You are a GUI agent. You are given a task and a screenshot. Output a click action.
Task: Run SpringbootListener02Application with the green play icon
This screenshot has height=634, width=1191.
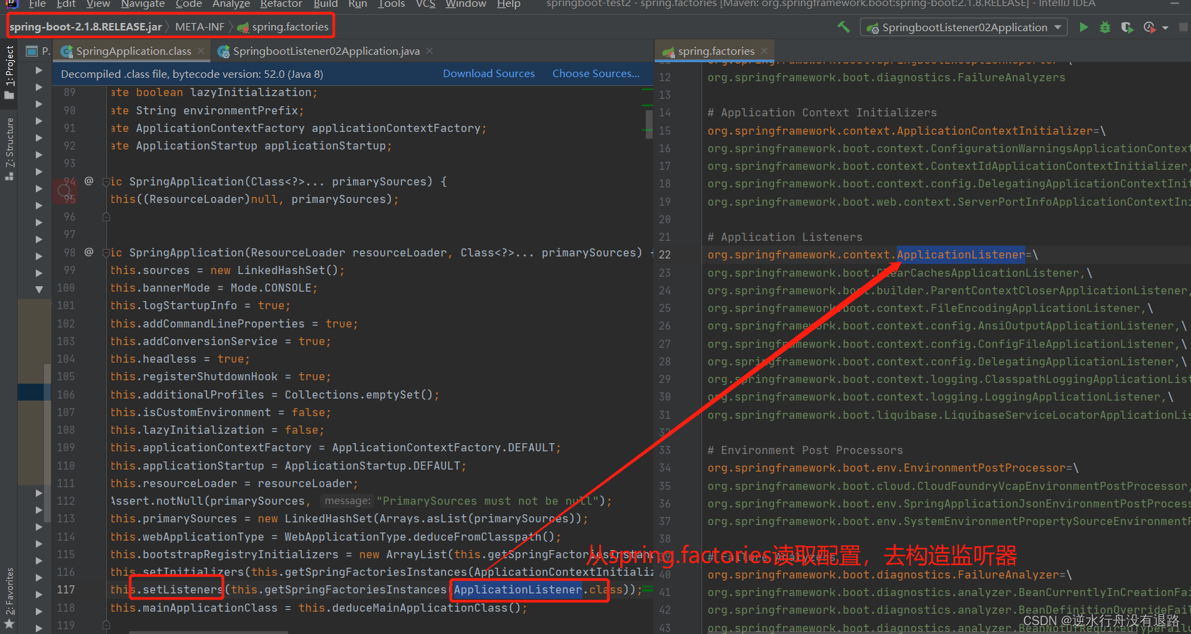[x=1084, y=27]
